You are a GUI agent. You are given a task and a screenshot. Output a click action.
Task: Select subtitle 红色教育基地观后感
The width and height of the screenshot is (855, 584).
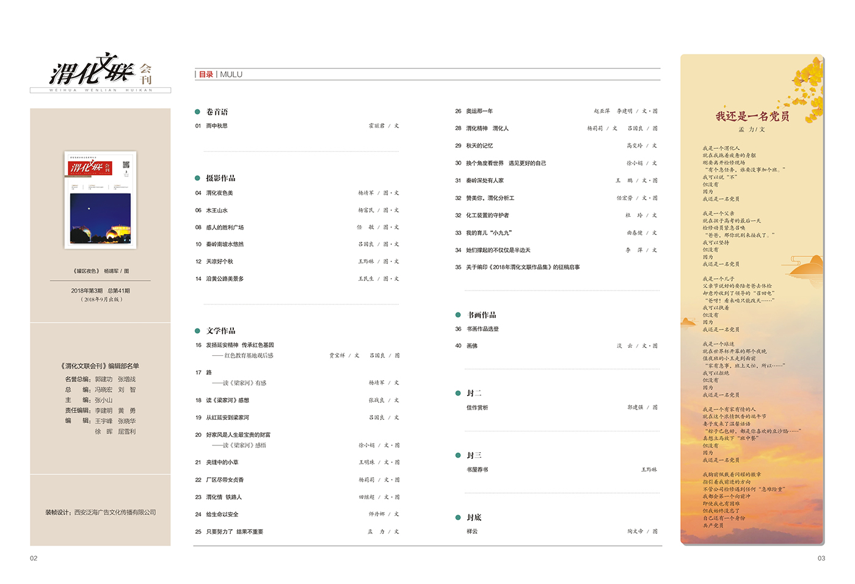249,355
